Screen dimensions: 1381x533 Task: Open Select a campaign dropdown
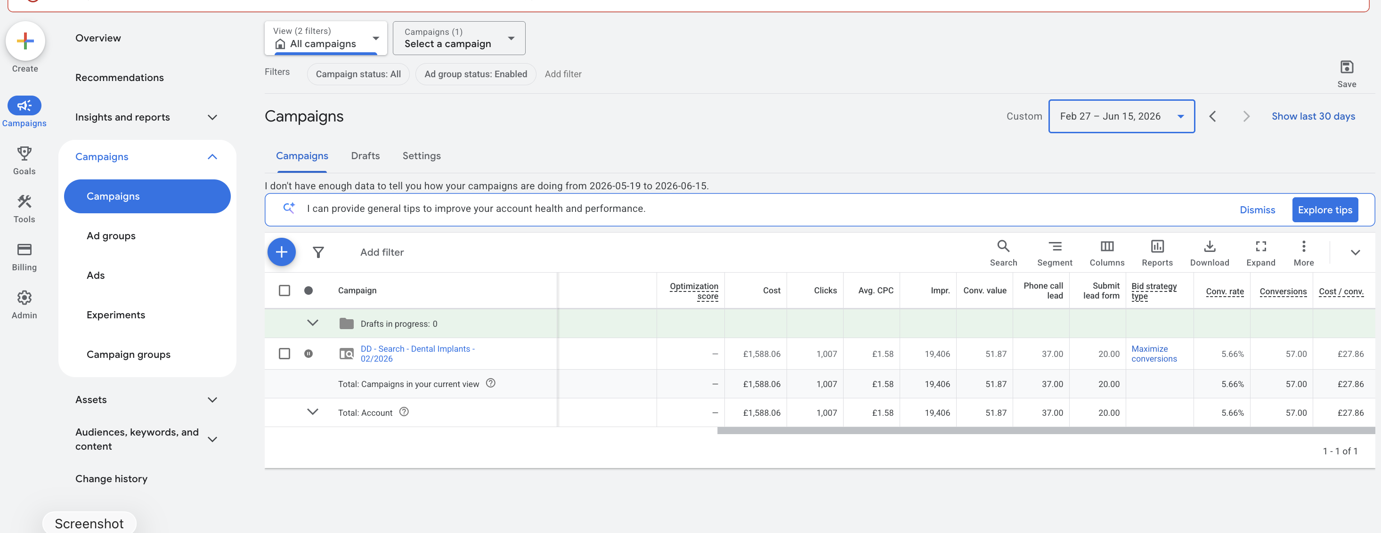459,38
